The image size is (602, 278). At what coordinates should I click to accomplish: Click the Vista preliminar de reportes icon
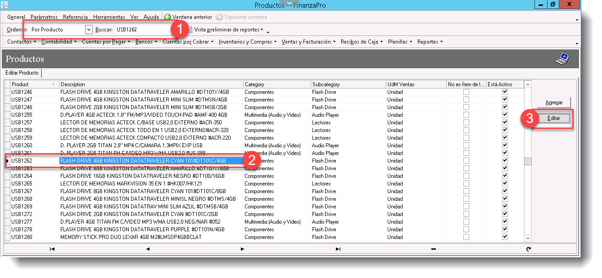[190, 30]
